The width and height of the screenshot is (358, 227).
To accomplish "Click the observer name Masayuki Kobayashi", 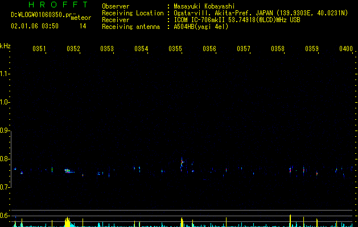I will point(204,6).
